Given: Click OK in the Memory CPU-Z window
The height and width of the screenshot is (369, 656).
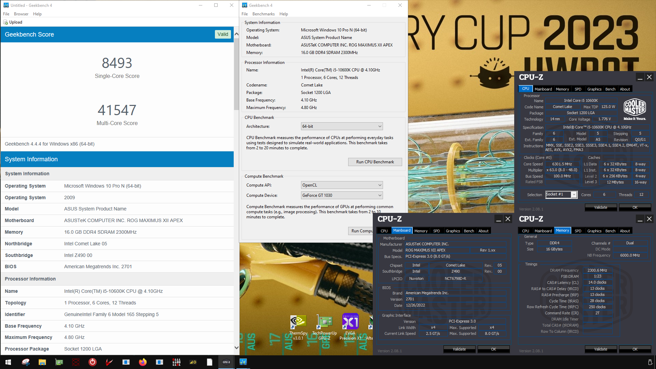Looking at the screenshot, I should click(635, 349).
